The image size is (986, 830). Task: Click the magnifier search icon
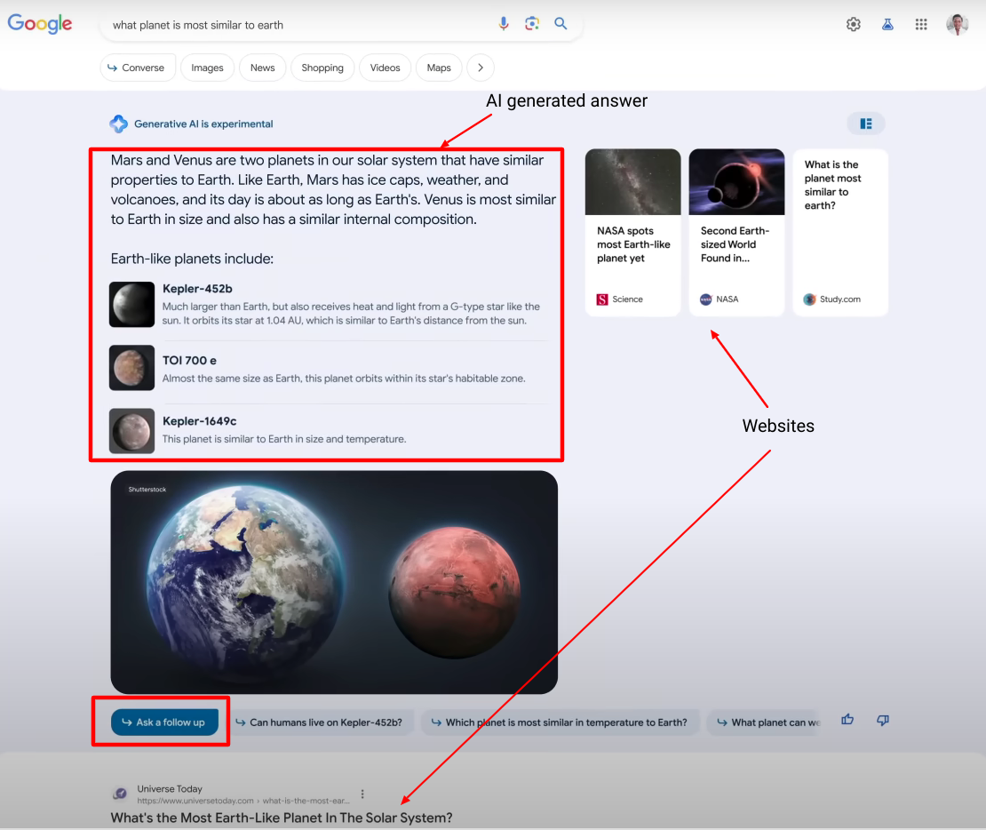click(561, 24)
